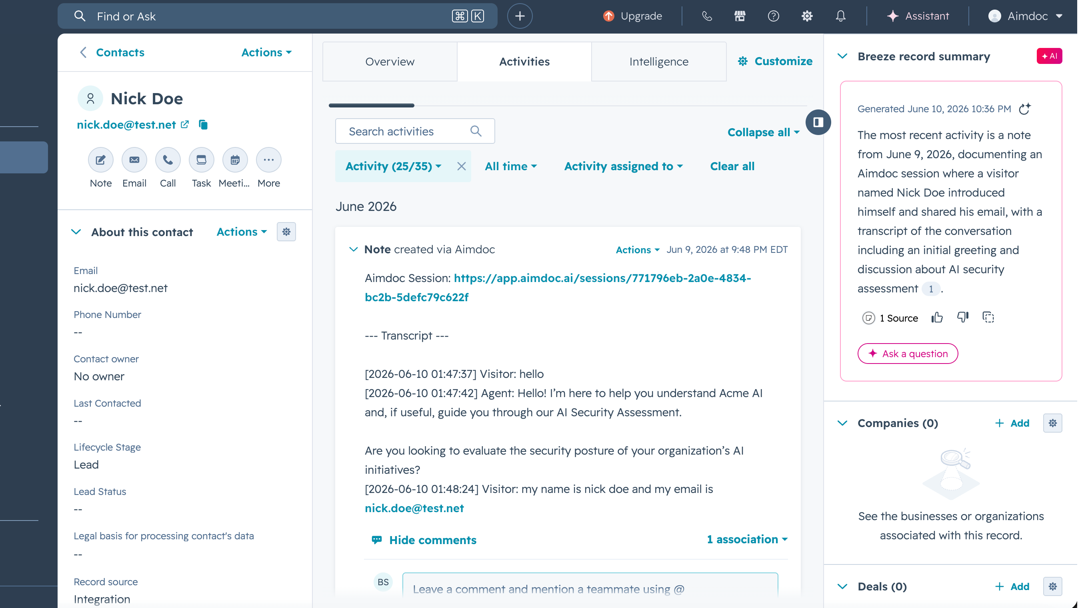Select the Activities tab

coord(524,62)
